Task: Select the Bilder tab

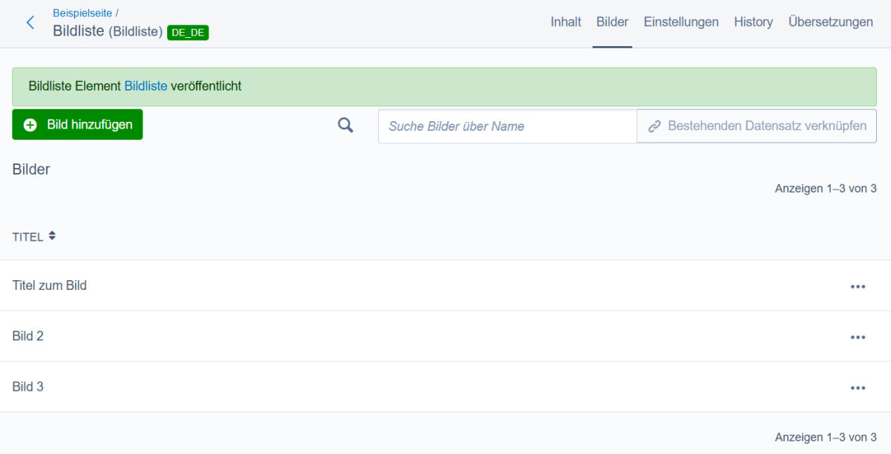Action: [613, 22]
